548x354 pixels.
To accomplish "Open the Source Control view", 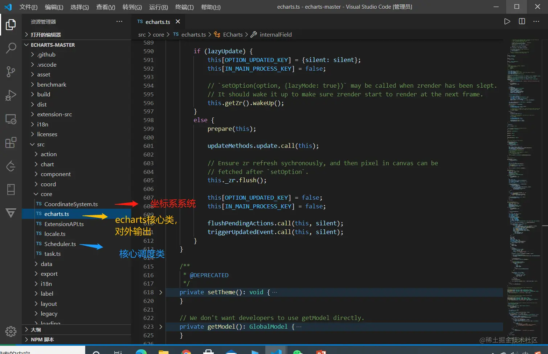I will click(11, 71).
